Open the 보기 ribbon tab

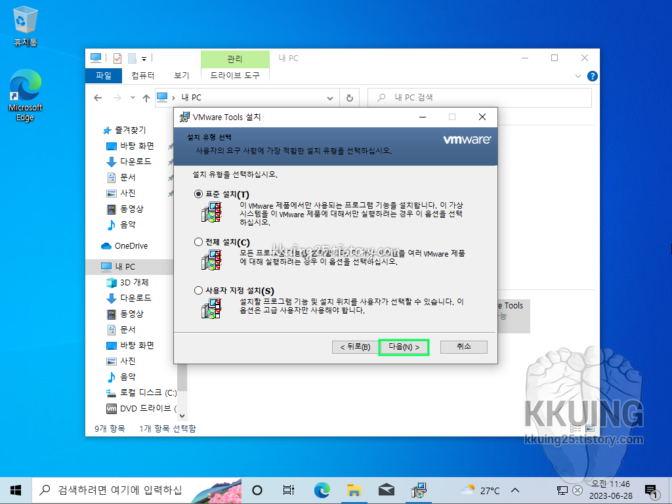click(181, 75)
